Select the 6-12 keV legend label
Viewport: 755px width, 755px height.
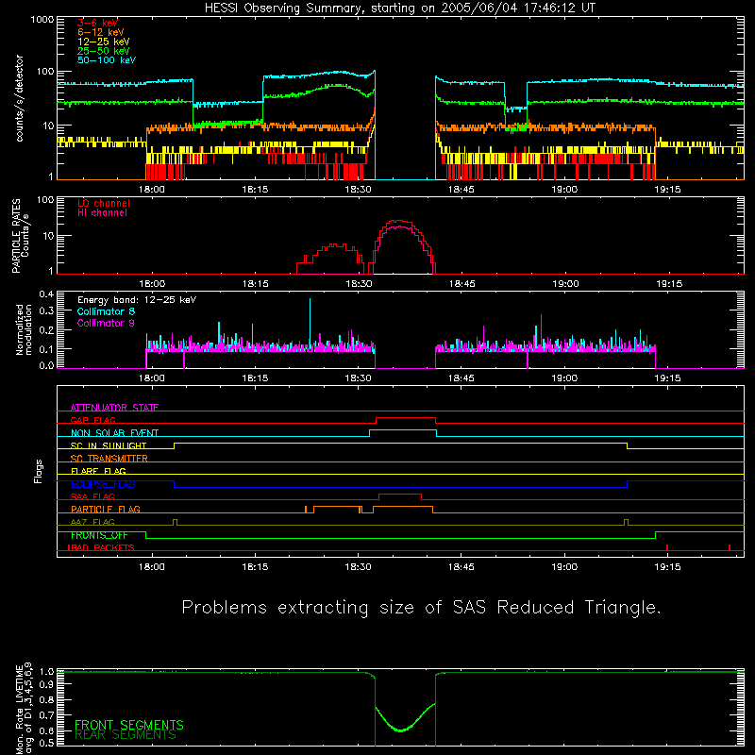(101, 32)
